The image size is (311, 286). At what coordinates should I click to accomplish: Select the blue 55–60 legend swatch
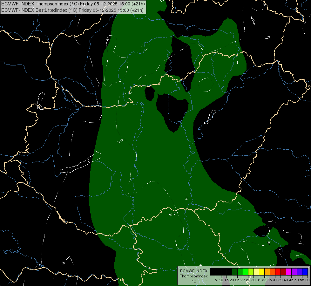[305, 272]
